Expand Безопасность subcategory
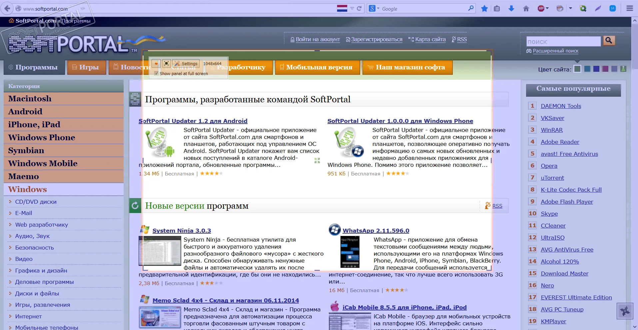This screenshot has width=638, height=330. click(x=34, y=248)
